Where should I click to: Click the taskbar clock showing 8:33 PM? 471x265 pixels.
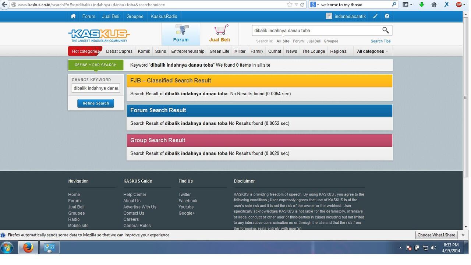point(451,248)
